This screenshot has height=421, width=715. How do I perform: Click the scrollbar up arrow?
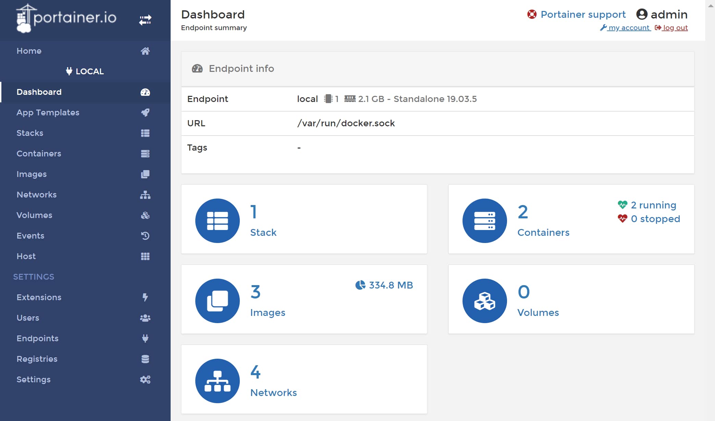click(x=711, y=6)
